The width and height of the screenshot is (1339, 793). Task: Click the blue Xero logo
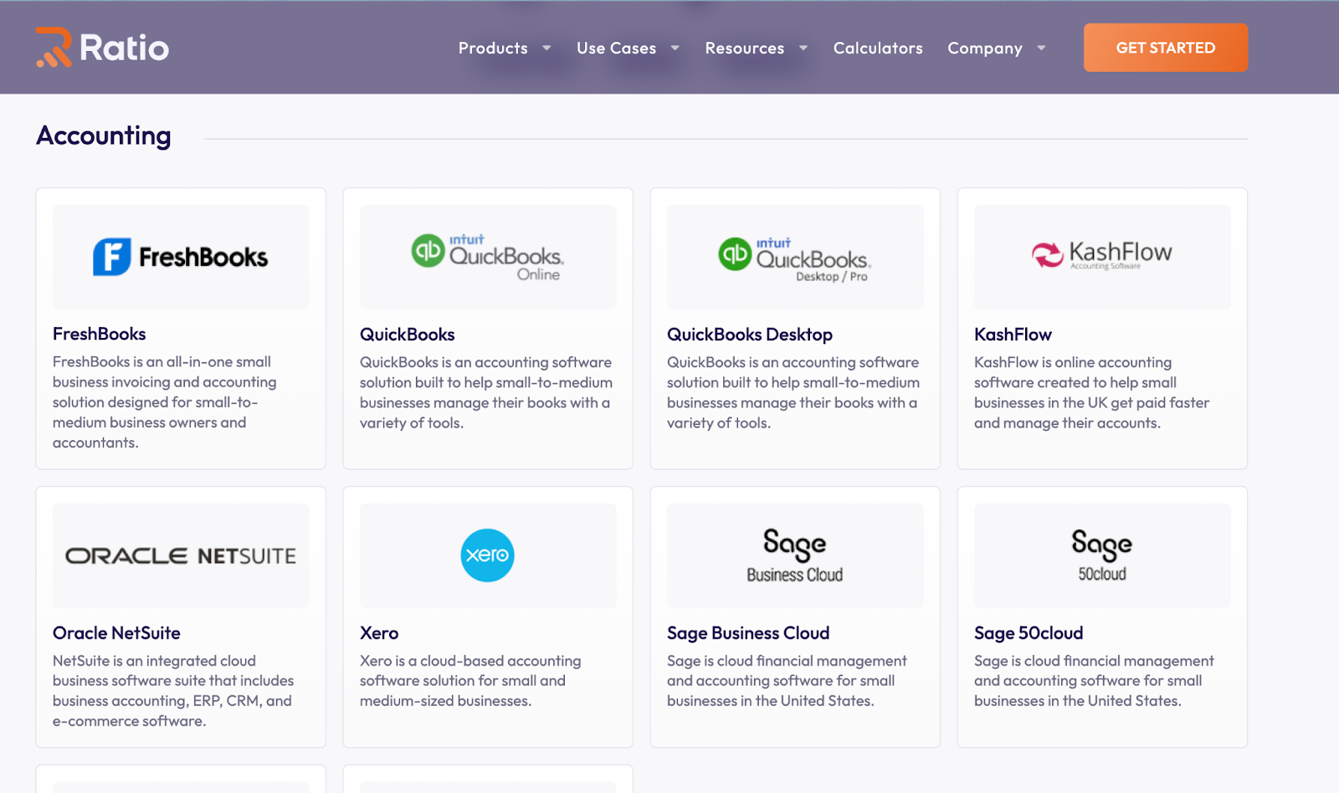tap(488, 555)
